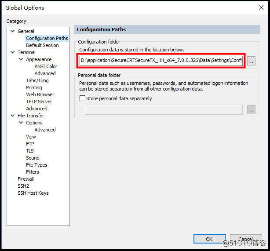Select Configuration Paths in tree
The width and height of the screenshot is (270, 251).
coord(47,38)
